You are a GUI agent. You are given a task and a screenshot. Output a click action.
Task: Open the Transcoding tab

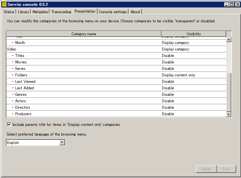(61, 12)
